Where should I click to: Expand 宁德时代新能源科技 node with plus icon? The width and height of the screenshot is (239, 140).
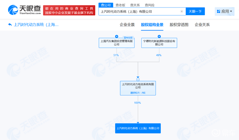(159, 36)
